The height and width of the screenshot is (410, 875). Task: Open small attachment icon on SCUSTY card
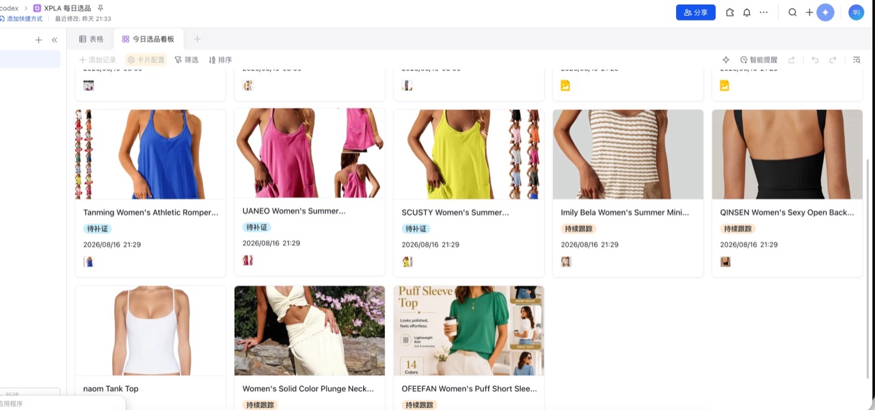point(407,262)
